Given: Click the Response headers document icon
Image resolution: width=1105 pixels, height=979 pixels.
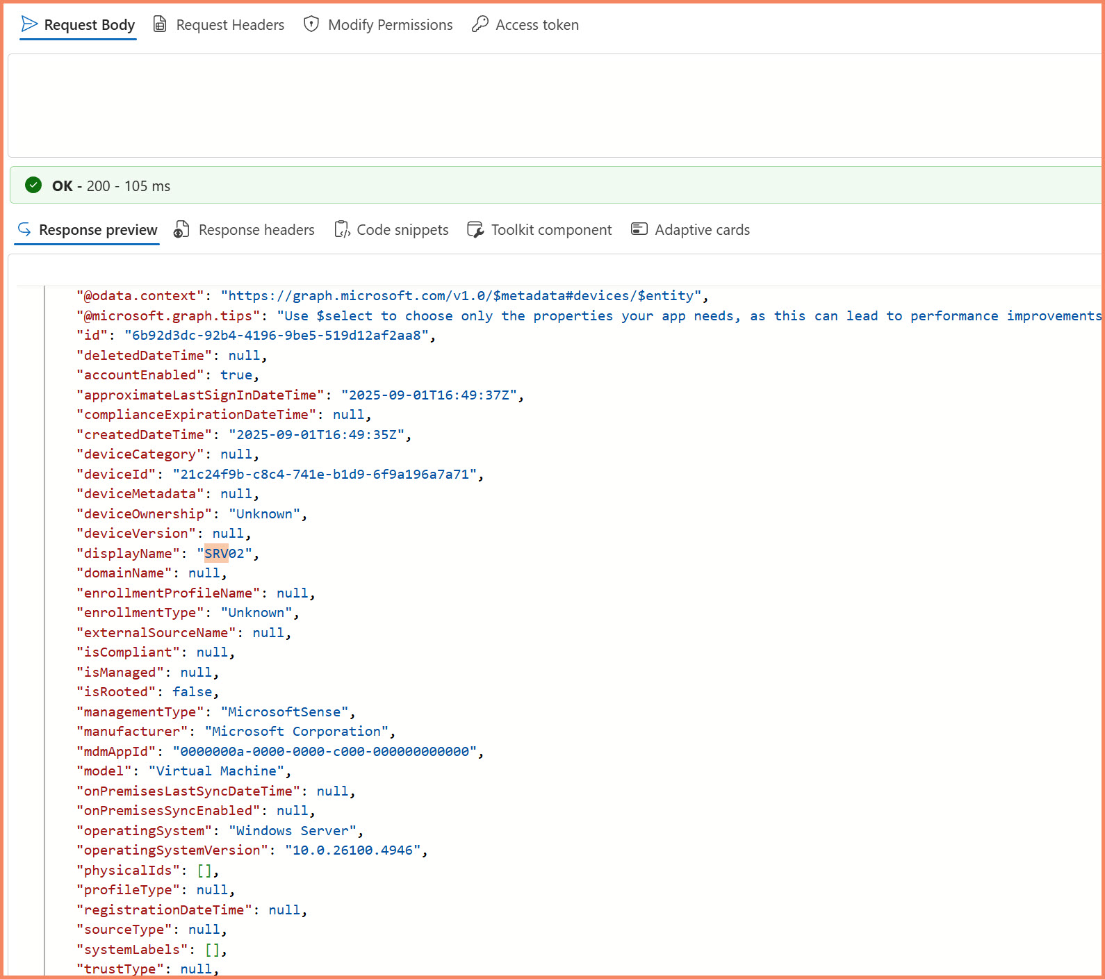Looking at the screenshot, I should click(181, 229).
